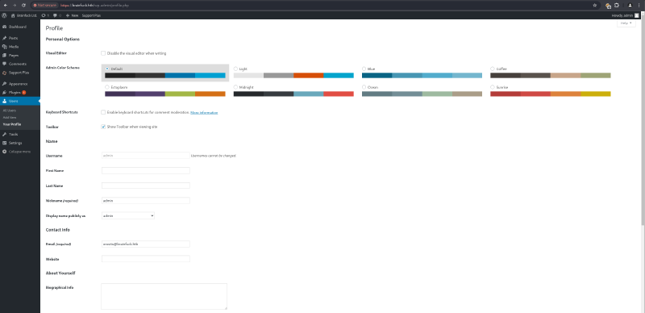Viewport: 645px width, 313px height.
Task: Open the Howdy, admin account menu
Action: click(626, 15)
